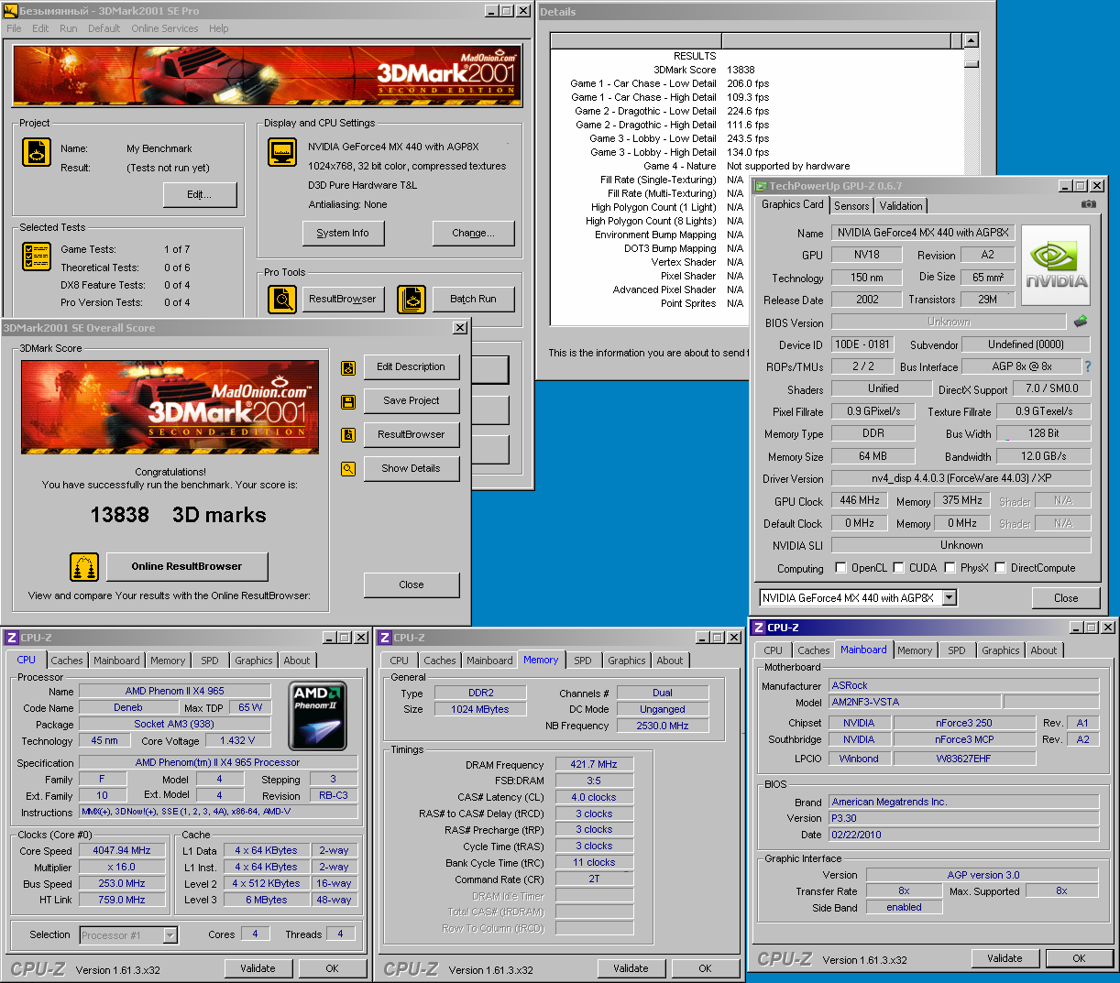Click the Close button in the Overall Score dialog
Image resolution: width=1120 pixels, height=983 pixels.
coord(412,585)
